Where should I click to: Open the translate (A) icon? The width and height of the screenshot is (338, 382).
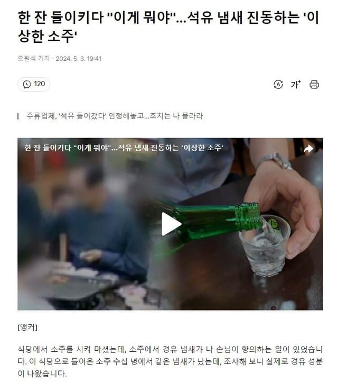tap(278, 84)
